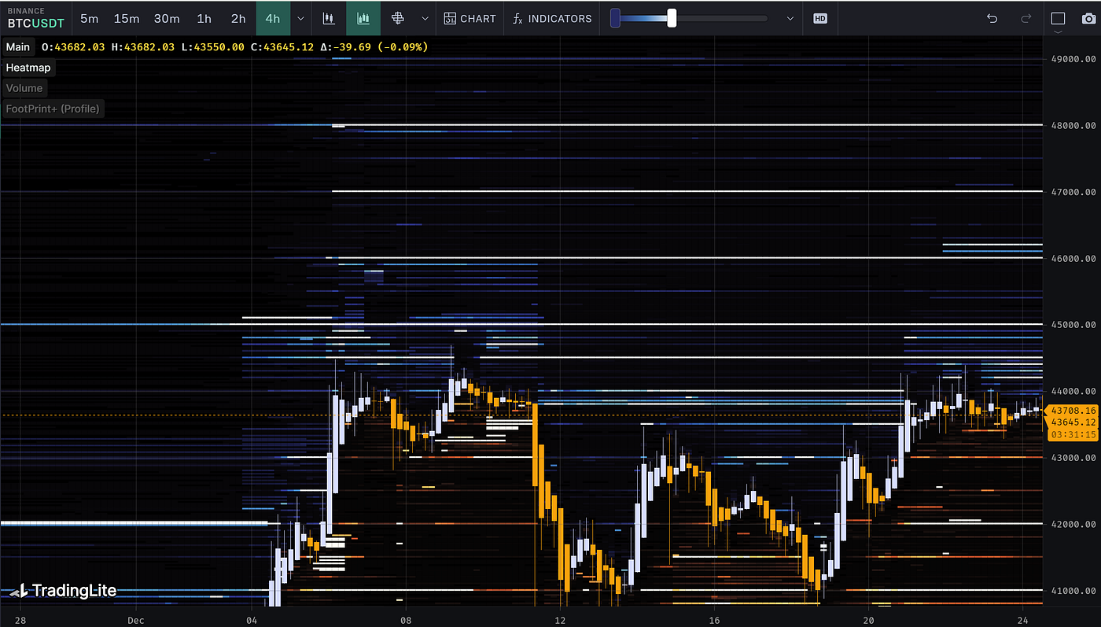
Task: Click the 42000.00 price axis label
Action: click(x=1074, y=524)
